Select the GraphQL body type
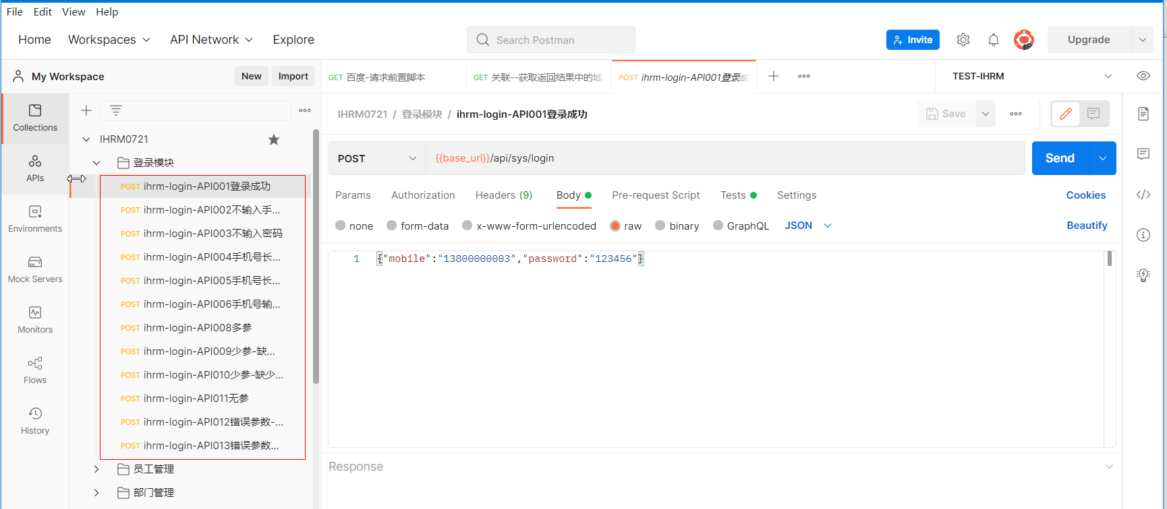Image resolution: width=1167 pixels, height=509 pixels. (718, 226)
